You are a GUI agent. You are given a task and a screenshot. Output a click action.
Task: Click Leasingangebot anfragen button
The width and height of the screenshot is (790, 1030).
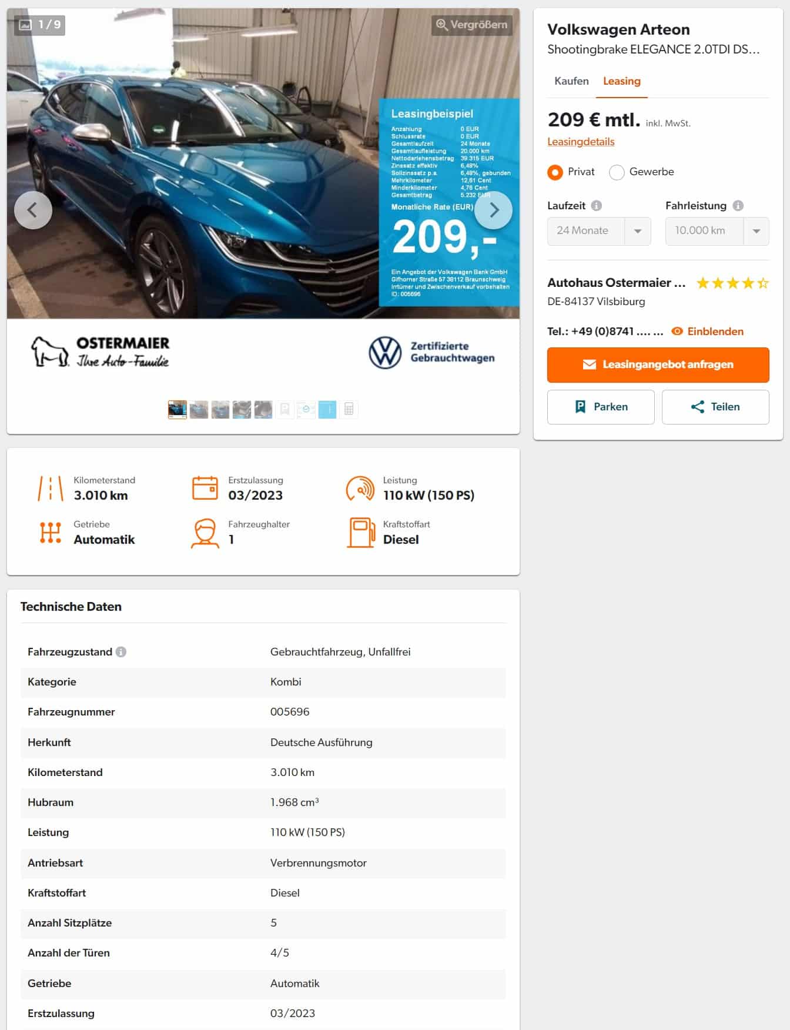click(658, 364)
